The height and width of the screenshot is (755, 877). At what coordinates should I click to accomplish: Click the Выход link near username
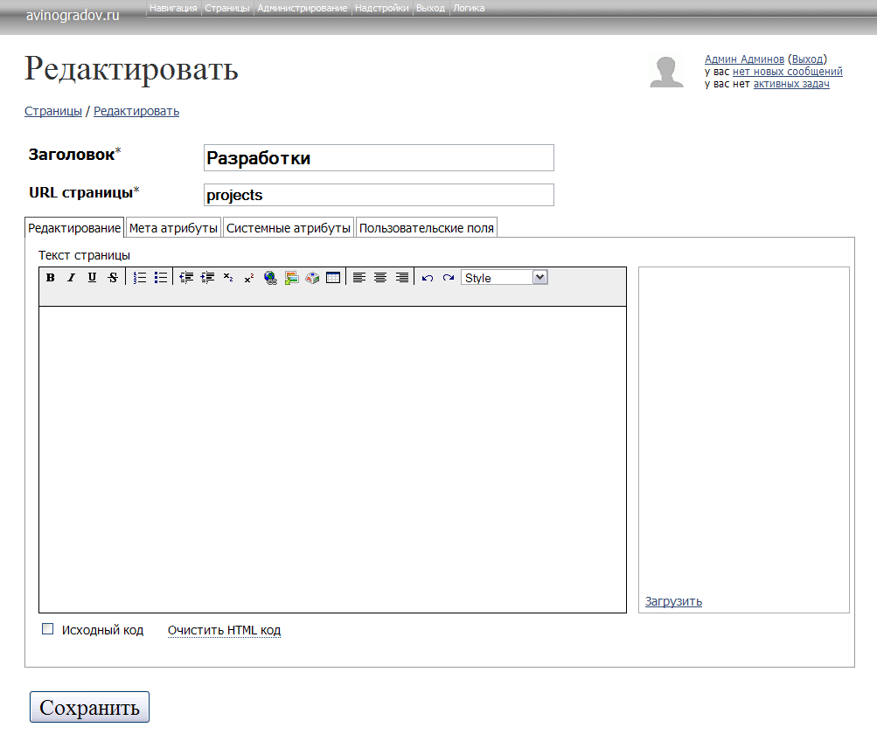807,59
